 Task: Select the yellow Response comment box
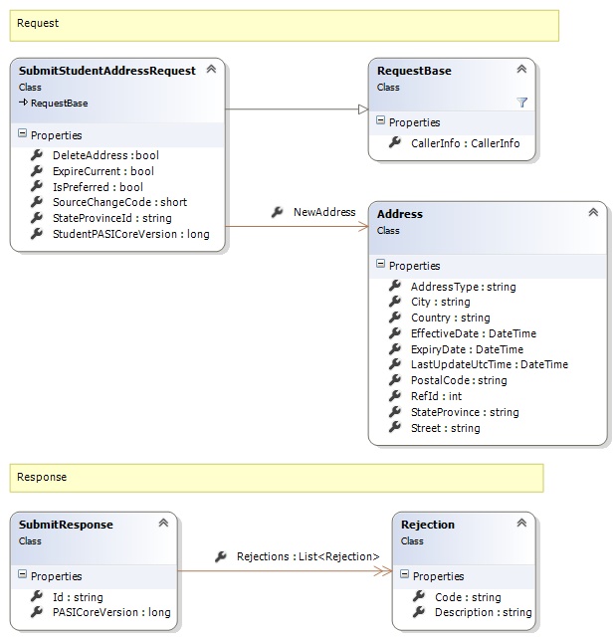[277, 478]
